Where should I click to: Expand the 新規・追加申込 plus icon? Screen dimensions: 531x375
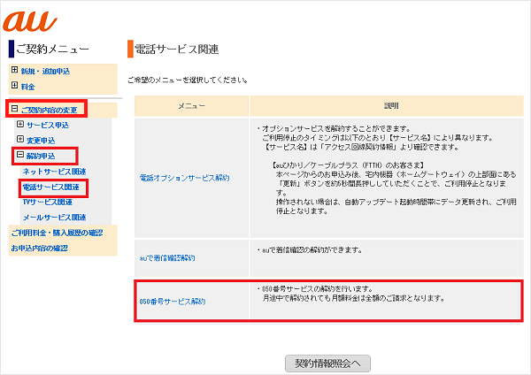(14, 70)
